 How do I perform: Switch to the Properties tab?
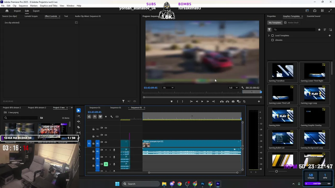tap(271, 16)
